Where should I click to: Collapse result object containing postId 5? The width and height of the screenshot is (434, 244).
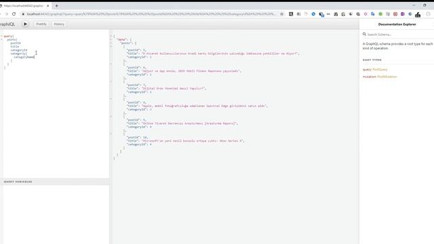pos(111,47)
